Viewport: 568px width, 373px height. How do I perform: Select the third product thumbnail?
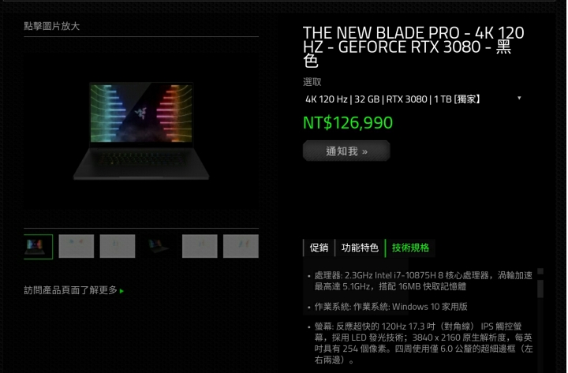tap(118, 246)
